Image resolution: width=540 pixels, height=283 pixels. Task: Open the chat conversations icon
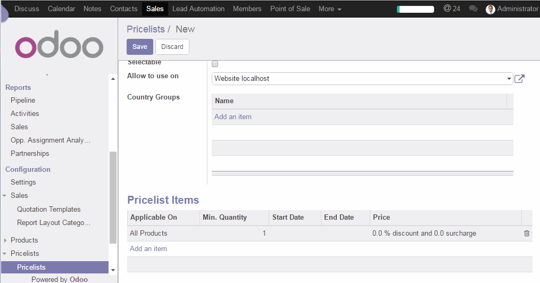pyautogui.click(x=473, y=9)
